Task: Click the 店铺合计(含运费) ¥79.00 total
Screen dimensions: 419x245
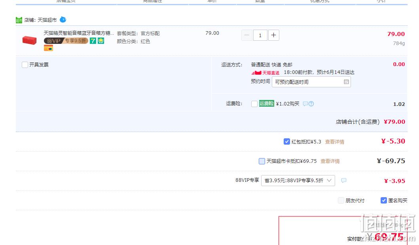Action: pyautogui.click(x=370, y=122)
